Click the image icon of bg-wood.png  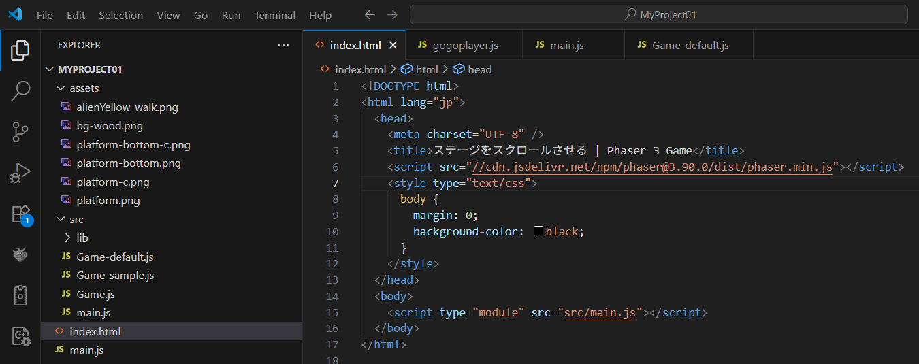pyautogui.click(x=66, y=125)
